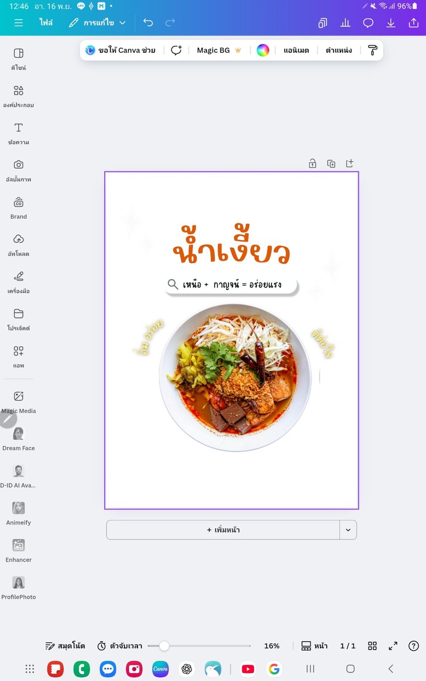Open the Uploads panel in sidebar
426x681 pixels.
pos(19,245)
